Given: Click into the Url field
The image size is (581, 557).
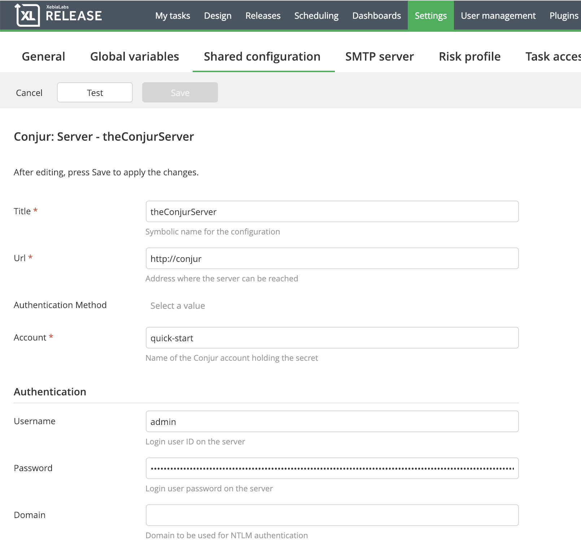Looking at the screenshot, I should point(332,259).
